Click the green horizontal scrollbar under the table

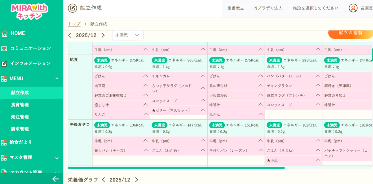(176, 168)
